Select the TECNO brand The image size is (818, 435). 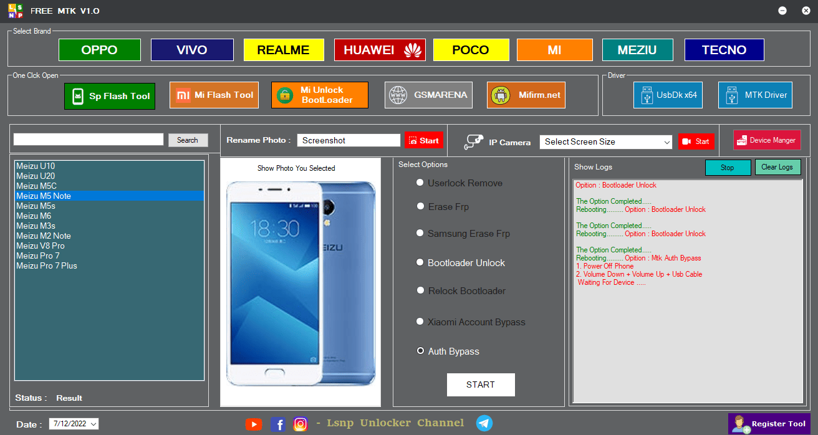coord(724,50)
